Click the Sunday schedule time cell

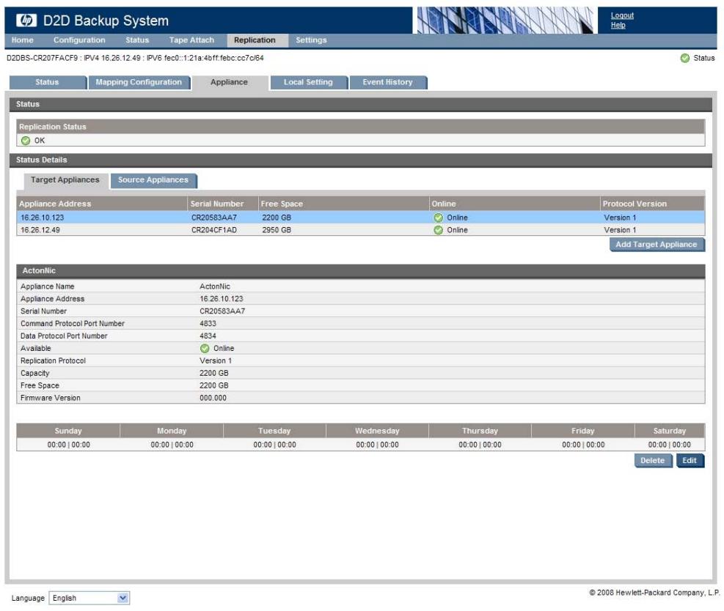click(68, 445)
